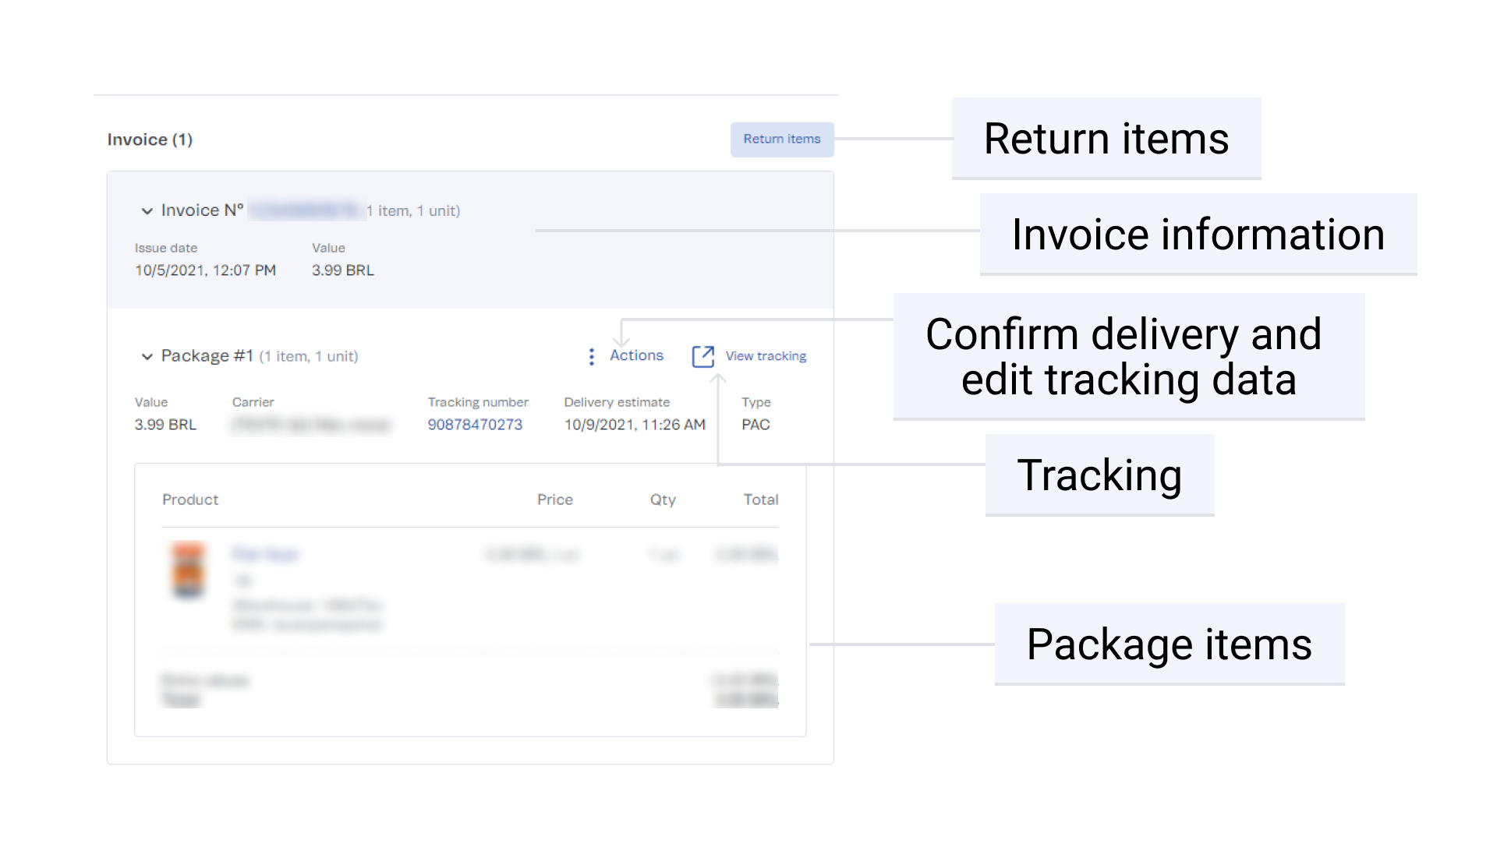Click the external-link View tracking icon

pos(702,356)
